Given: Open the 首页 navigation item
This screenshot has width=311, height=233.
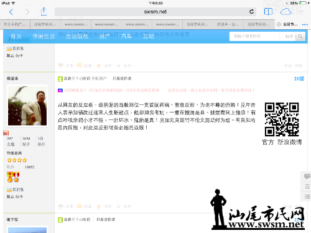Looking at the screenshot, I should (16, 36).
